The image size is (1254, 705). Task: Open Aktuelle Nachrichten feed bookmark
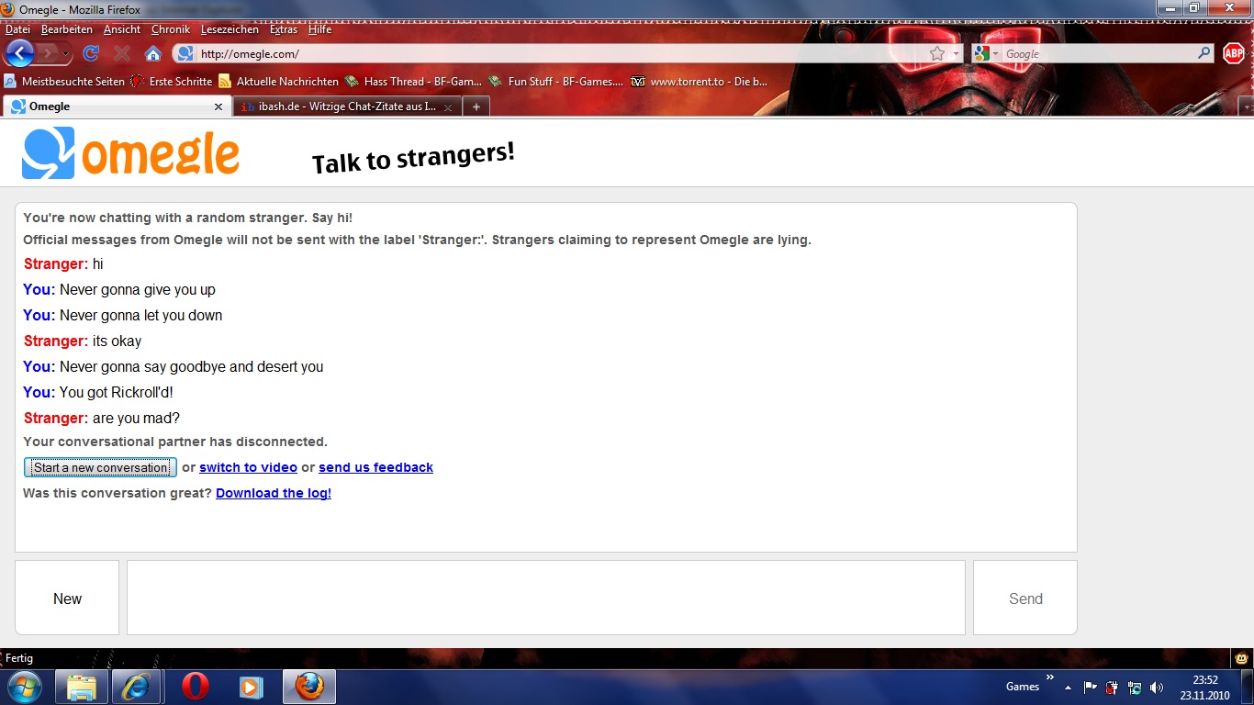coord(278,82)
